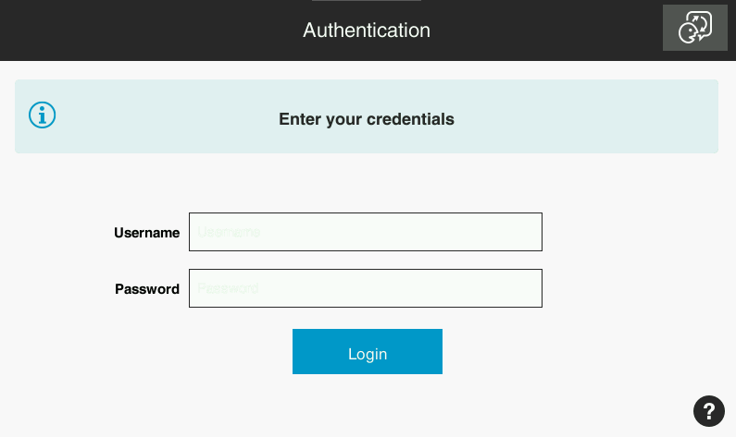The width and height of the screenshot is (736, 437).
Task: Select the info symbol beside credentials message
Action: point(43,115)
